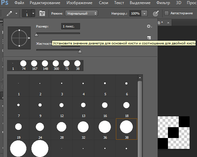197x157 pixels.
Task: Expand the collapsed toolbar double-arrow icon
Action: (x=1, y=21)
